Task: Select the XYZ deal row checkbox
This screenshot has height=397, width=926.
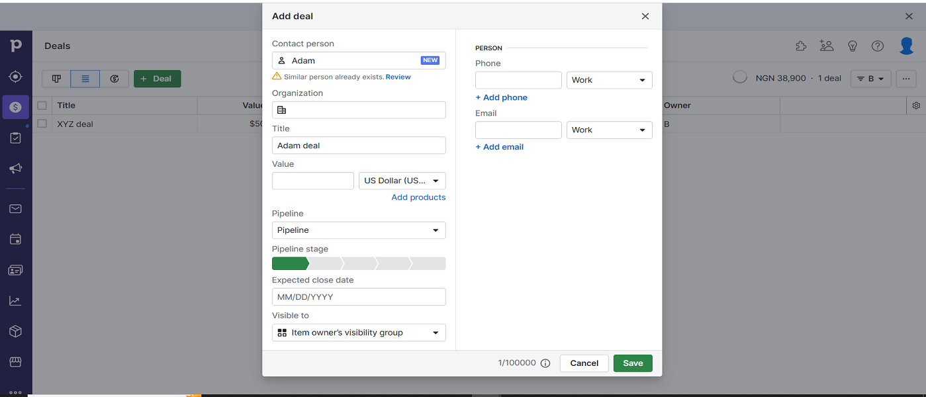Action: (x=42, y=124)
